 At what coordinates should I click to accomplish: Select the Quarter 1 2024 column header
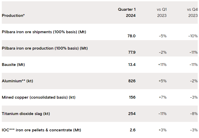(127, 13)
